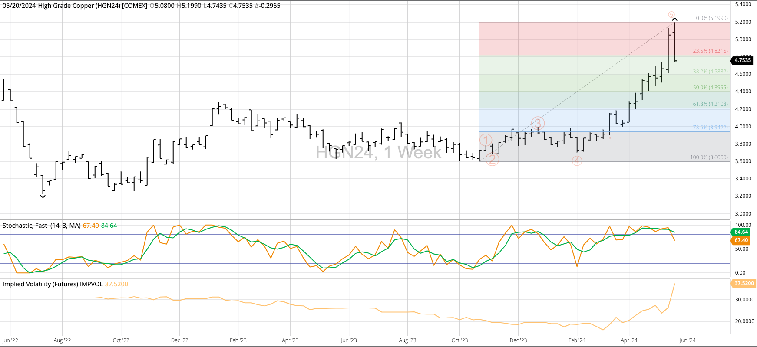Click the 50.0% (4.3995) Fibonacci level label
This screenshot has width=757, height=347.
tap(710, 88)
